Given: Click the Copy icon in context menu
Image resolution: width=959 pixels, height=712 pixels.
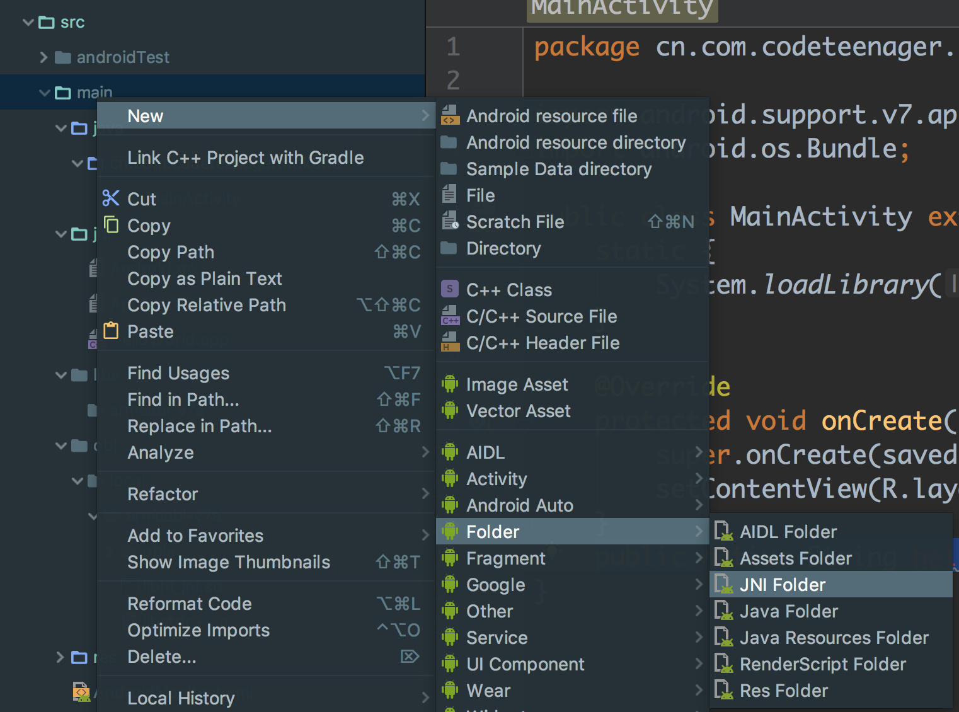Looking at the screenshot, I should point(111,225).
